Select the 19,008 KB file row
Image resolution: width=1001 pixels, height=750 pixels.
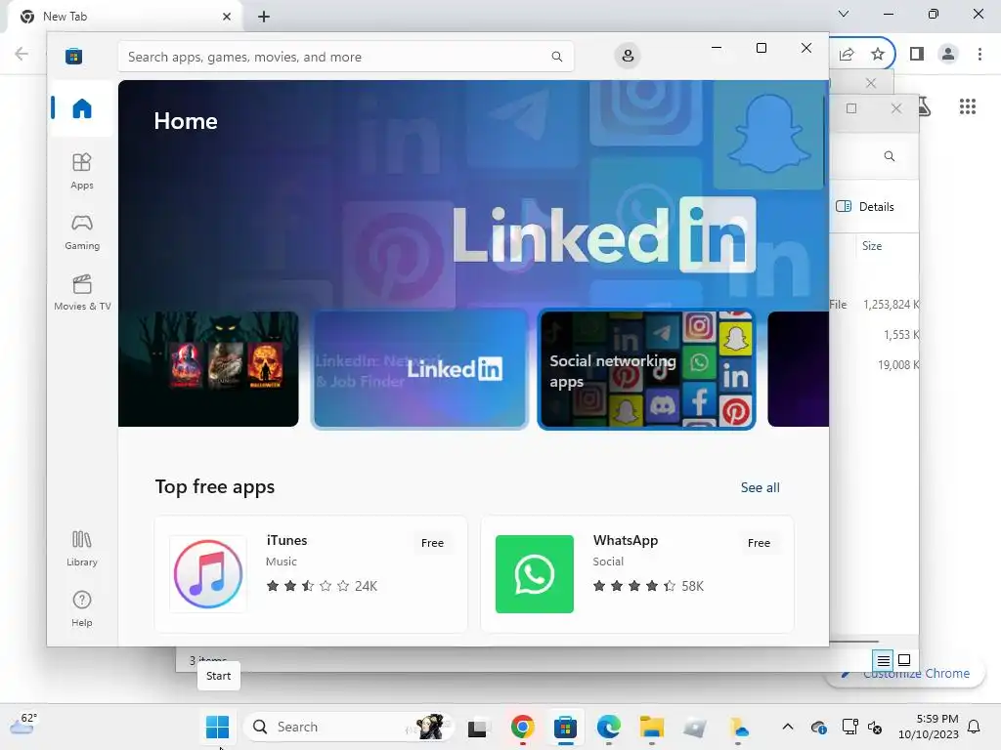(874, 365)
